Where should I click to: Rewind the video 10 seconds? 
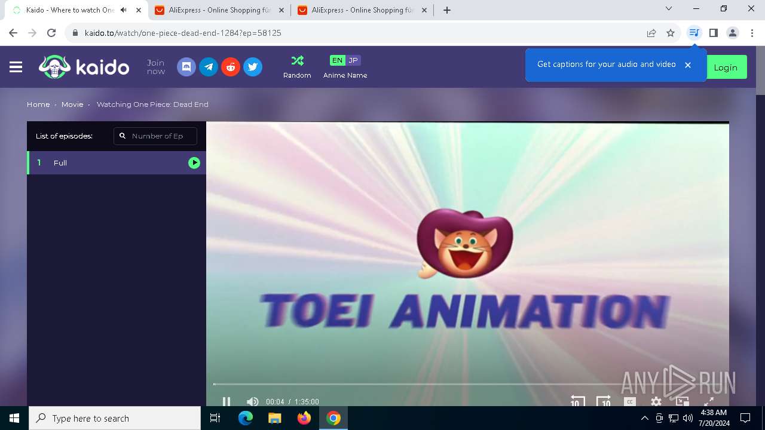pos(577,401)
